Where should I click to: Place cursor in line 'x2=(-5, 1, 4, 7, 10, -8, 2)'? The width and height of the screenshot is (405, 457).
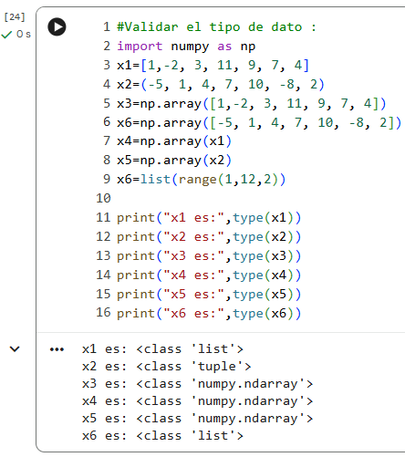tap(221, 85)
